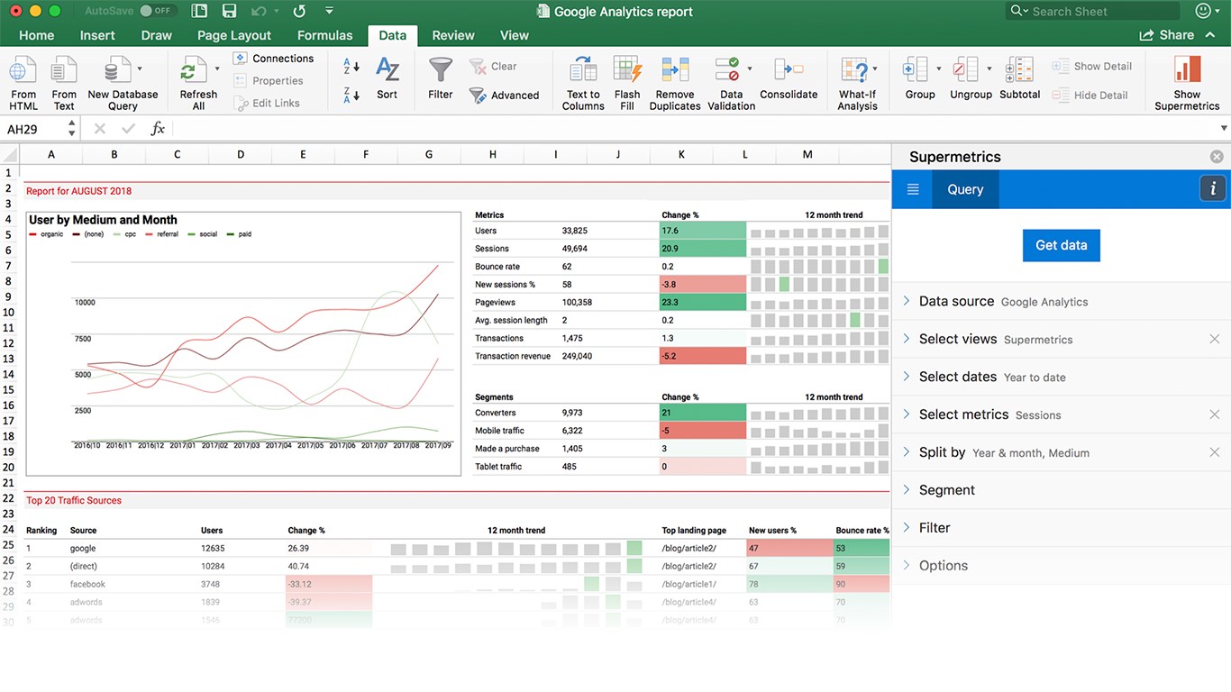Go to the Formulas tab

coord(325,35)
